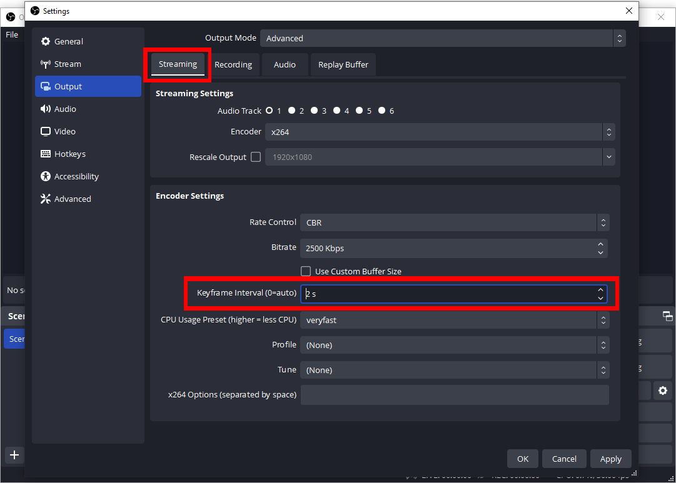Click the Stream antenna icon
676x483 pixels.
click(x=45, y=64)
